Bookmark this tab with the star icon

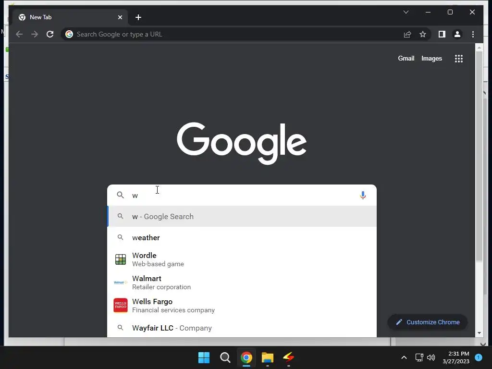[x=423, y=34]
